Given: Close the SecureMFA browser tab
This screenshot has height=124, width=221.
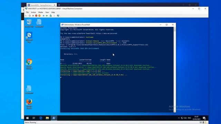Looking at the screenshot, I should point(55,5).
